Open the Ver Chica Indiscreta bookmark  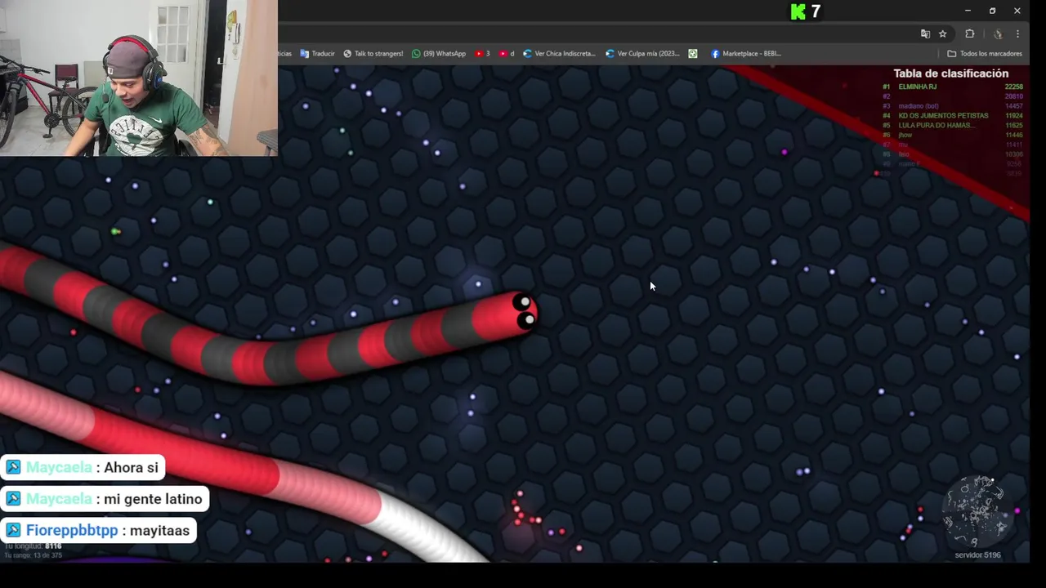(559, 54)
